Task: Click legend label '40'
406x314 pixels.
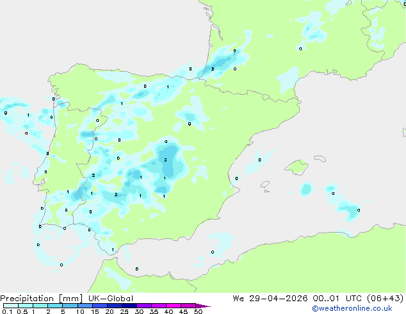Action: click(x=168, y=311)
